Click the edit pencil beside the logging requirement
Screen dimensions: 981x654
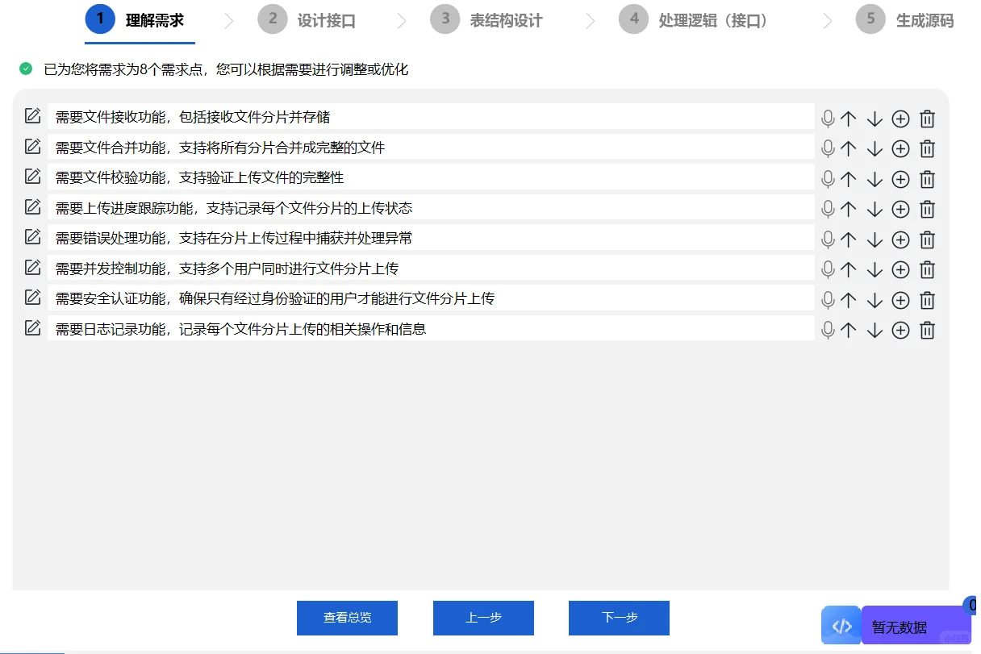32,328
